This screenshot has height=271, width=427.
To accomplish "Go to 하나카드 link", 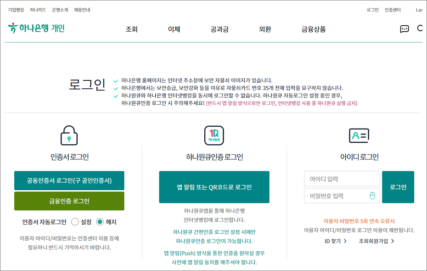I will click(x=38, y=10).
